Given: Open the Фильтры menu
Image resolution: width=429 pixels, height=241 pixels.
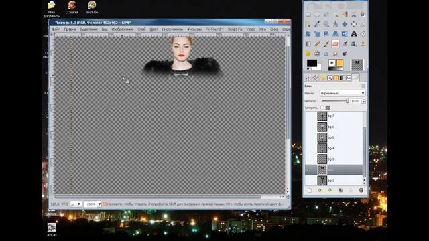Looking at the screenshot, I should [194, 29].
